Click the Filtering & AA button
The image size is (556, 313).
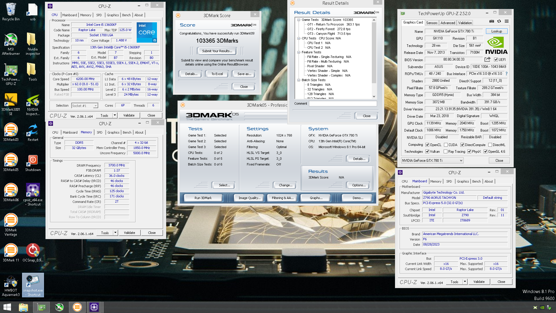[x=282, y=198]
